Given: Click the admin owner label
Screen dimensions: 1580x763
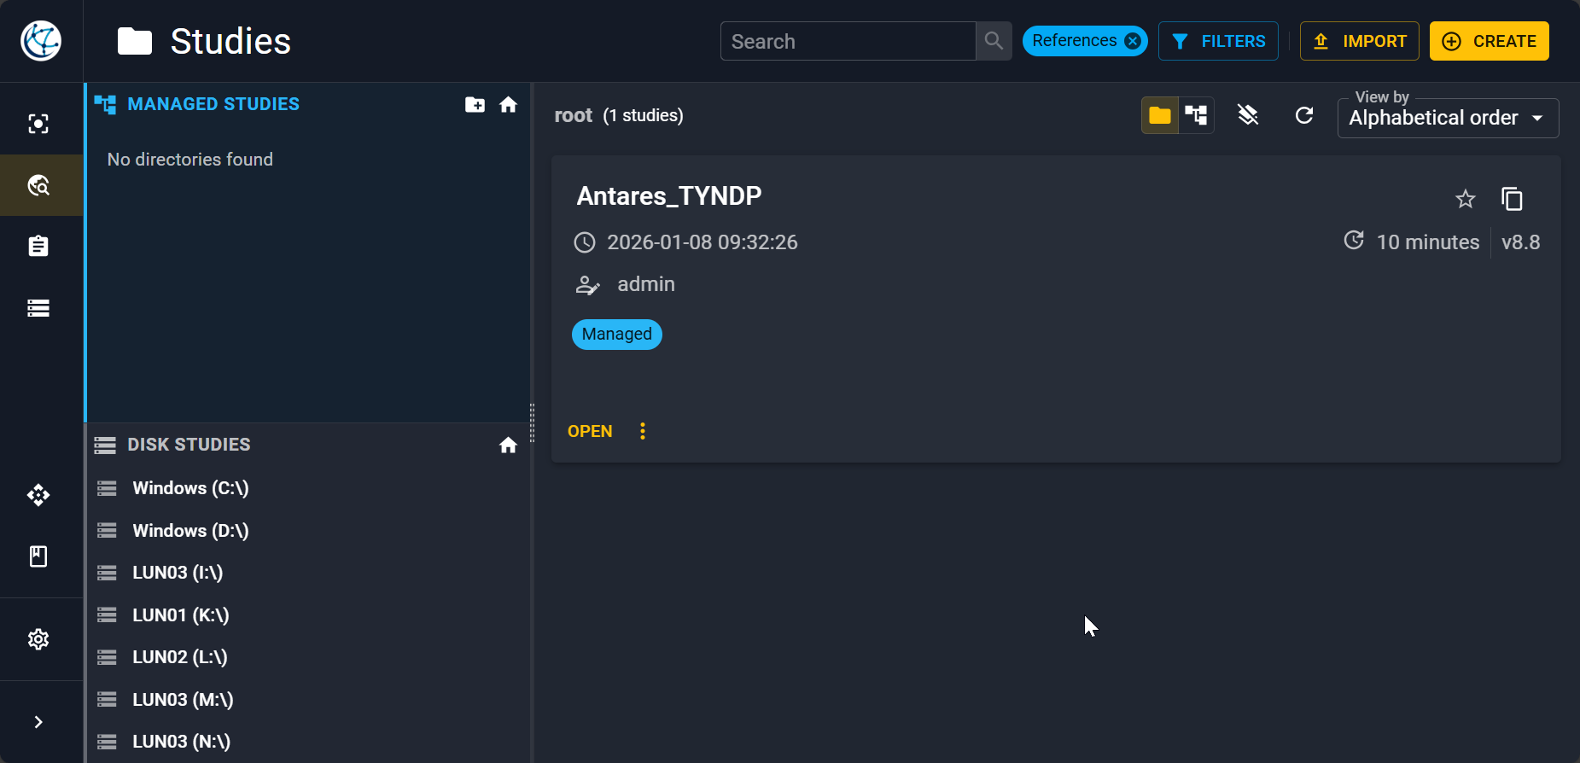Looking at the screenshot, I should coord(646,284).
